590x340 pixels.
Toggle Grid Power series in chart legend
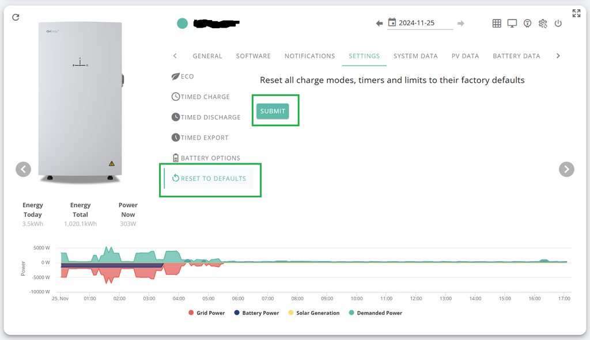[x=206, y=313]
